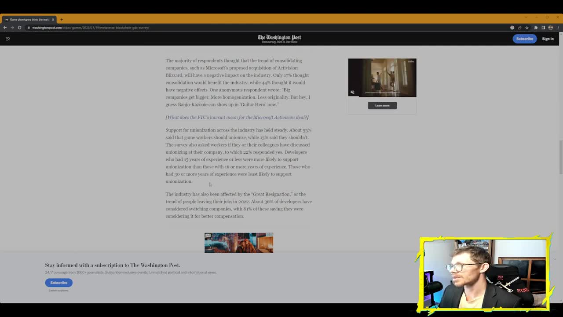Click Sign in in the header
Screen dimensions: 563x317
[548, 39]
